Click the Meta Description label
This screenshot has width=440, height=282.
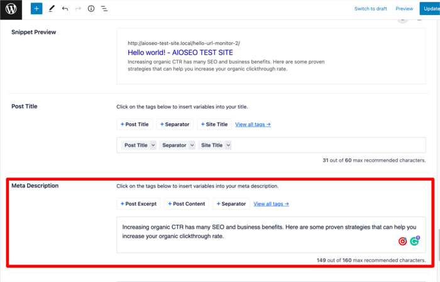(35, 185)
